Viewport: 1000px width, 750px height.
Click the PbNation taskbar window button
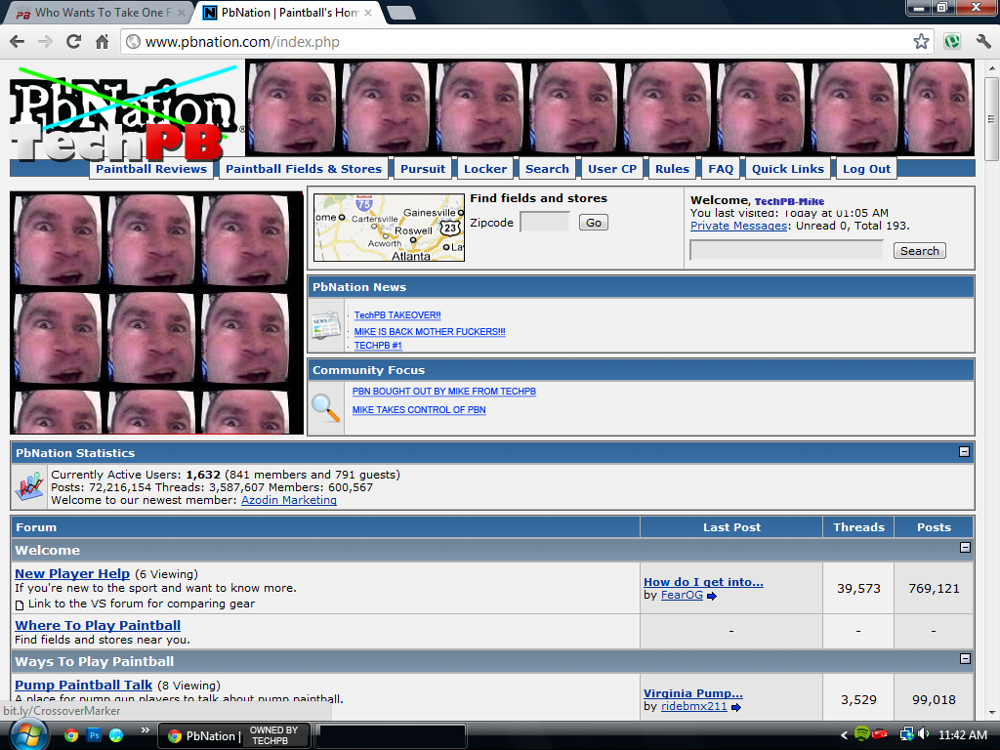coord(234,736)
